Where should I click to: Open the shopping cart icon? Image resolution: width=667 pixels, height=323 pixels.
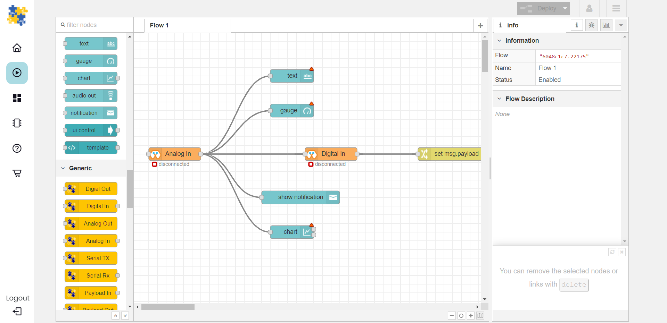coord(17,173)
